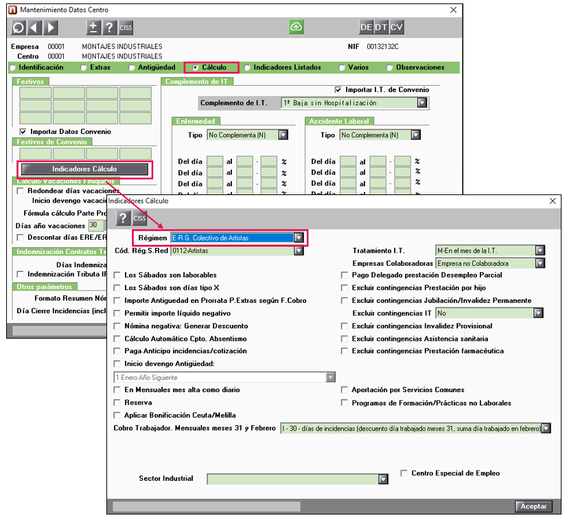Go to previous record arrow icon
This screenshot has height=520, width=567.
(x=34, y=27)
